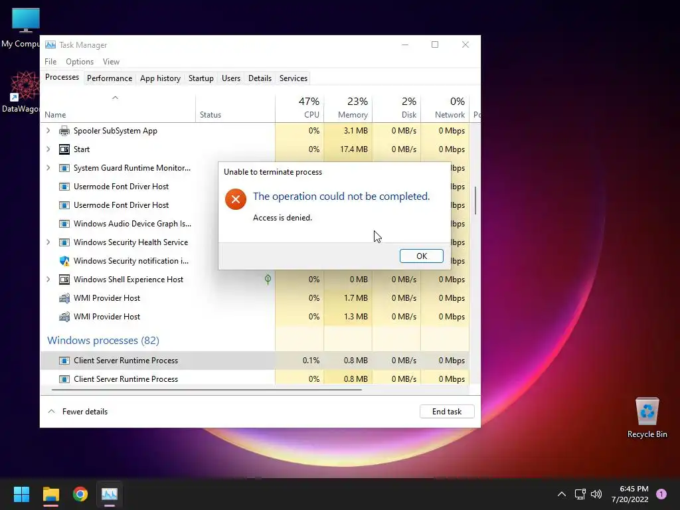Image resolution: width=680 pixels, height=510 pixels.
Task: Click the red error icon in dialog
Action: pos(236,199)
